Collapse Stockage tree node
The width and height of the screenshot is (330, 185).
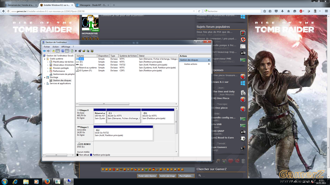tap(45, 77)
